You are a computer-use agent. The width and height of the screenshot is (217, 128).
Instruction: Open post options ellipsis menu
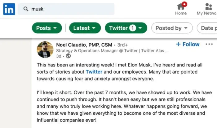pos(209,45)
